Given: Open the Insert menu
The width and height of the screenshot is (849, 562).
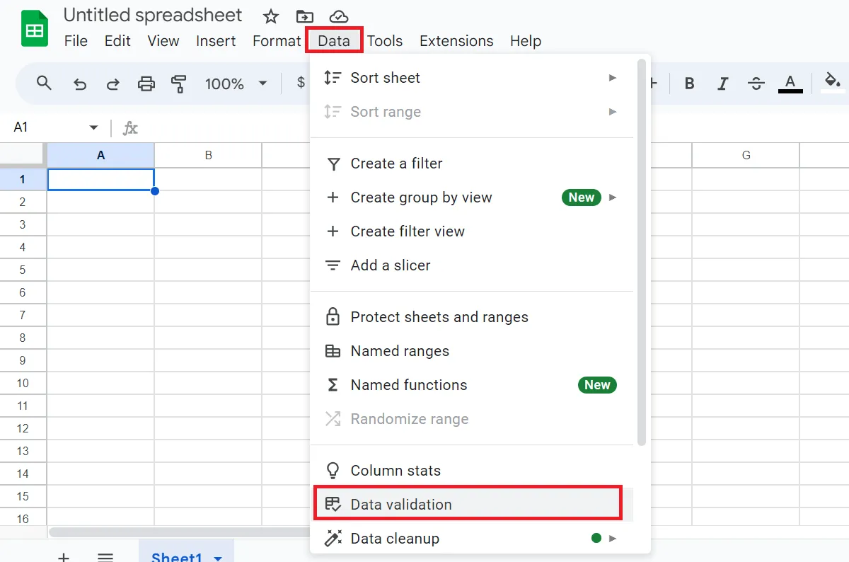Looking at the screenshot, I should coord(216,41).
